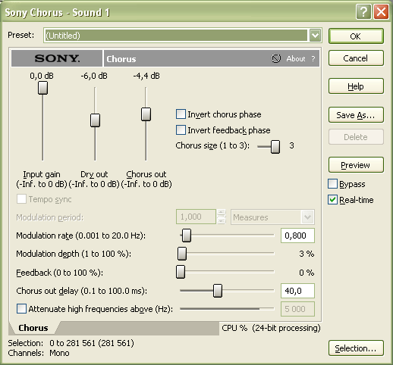393x365 pixels.
Task: Click the Modulation period label
Action: pyautogui.click(x=50, y=217)
